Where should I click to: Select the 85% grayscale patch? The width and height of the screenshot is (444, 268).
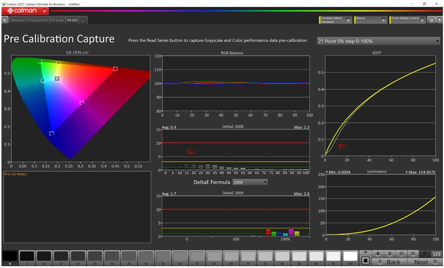pyautogui.click(x=299, y=257)
